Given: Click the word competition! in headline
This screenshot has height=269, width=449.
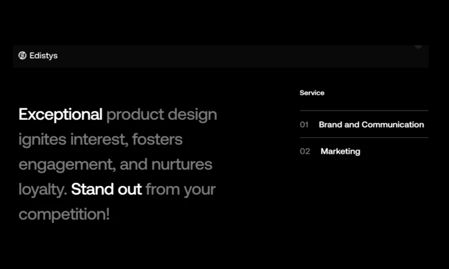Looking at the screenshot, I should [64, 214].
